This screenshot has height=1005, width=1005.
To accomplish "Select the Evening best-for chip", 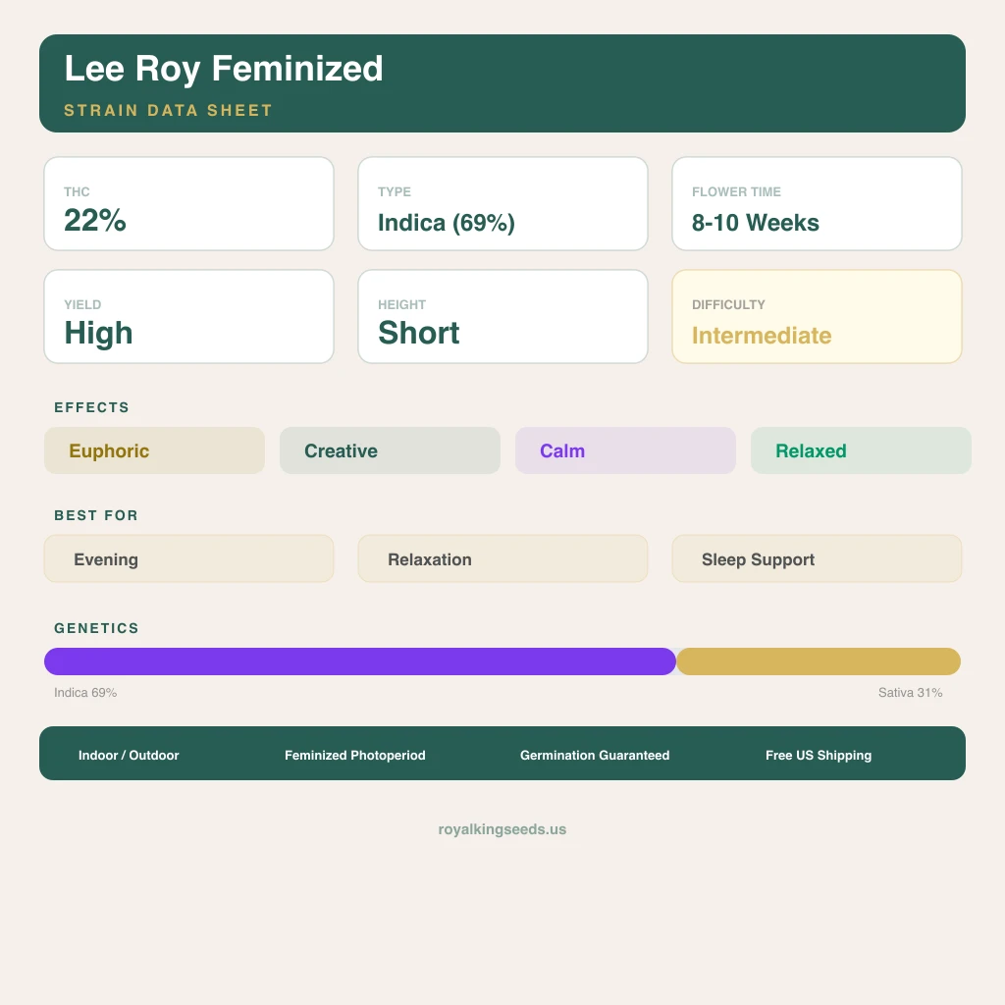I will tap(189, 558).
